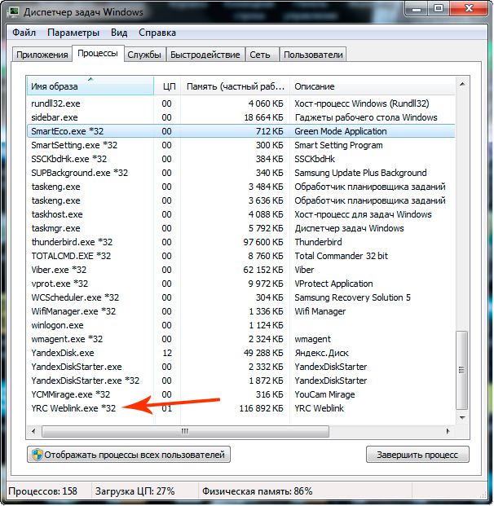Click Физическая память: 86% status entry

258,491
